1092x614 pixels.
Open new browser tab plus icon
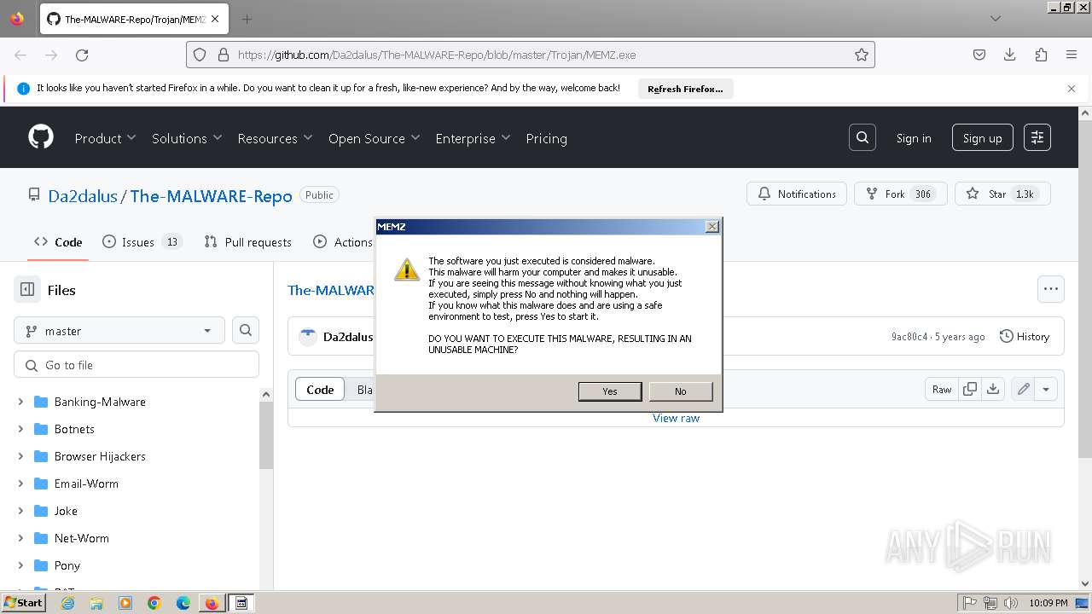point(247,19)
